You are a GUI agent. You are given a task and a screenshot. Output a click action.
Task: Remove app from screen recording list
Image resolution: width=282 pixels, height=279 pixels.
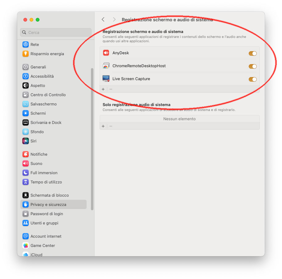pos(111,89)
